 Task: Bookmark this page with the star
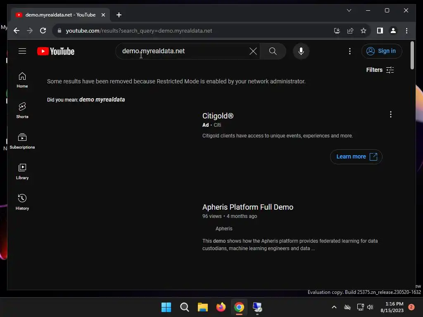pos(364,31)
